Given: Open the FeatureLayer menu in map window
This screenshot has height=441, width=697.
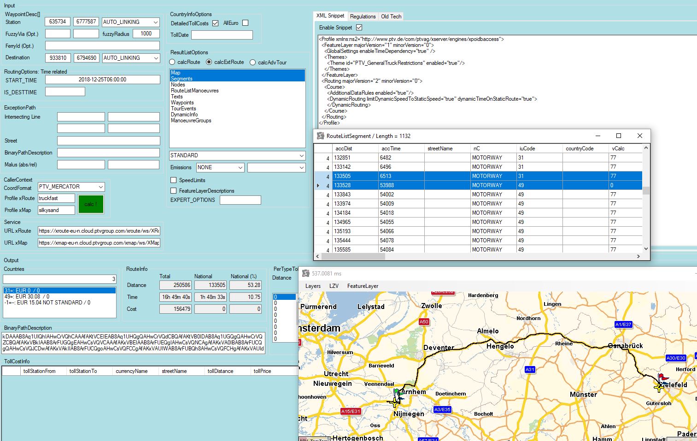Looking at the screenshot, I should point(363,286).
